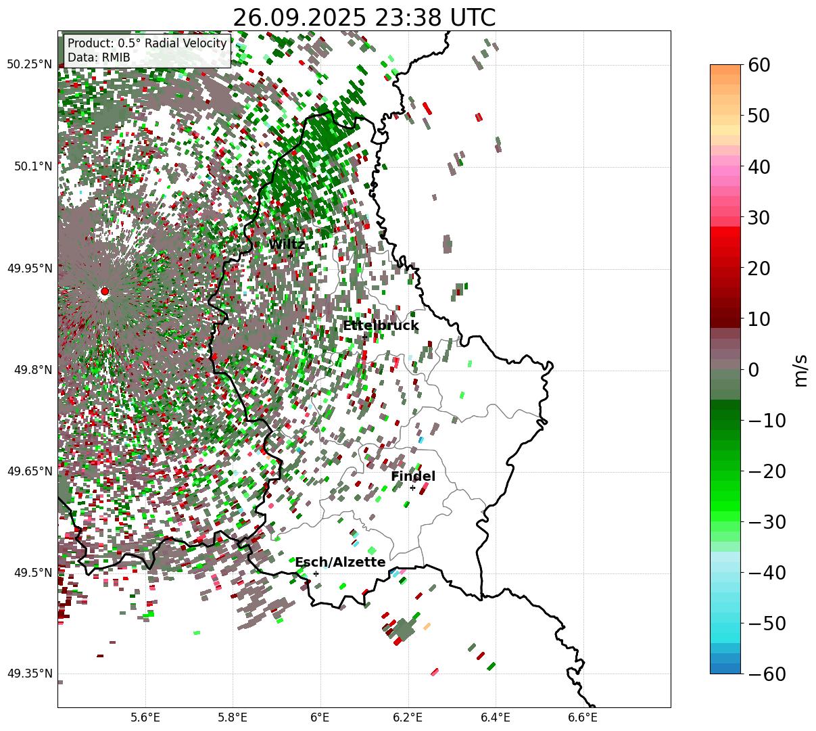
Task: Click the 6.4°E longitude tick label
Action: (496, 717)
